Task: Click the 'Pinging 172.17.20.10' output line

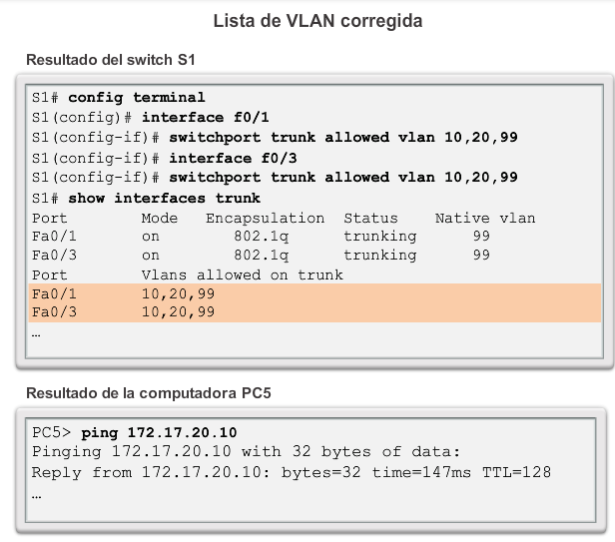Action: coord(246,451)
